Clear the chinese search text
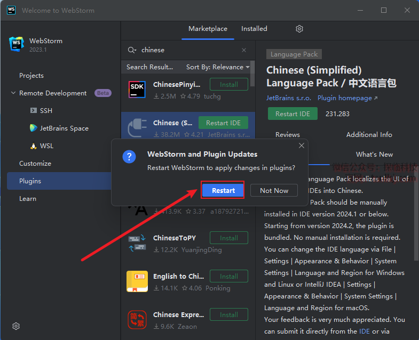This screenshot has height=340, width=419. (244, 50)
